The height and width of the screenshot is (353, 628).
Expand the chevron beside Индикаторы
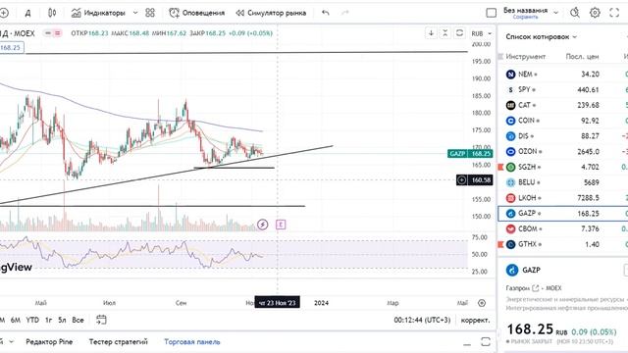coord(135,13)
